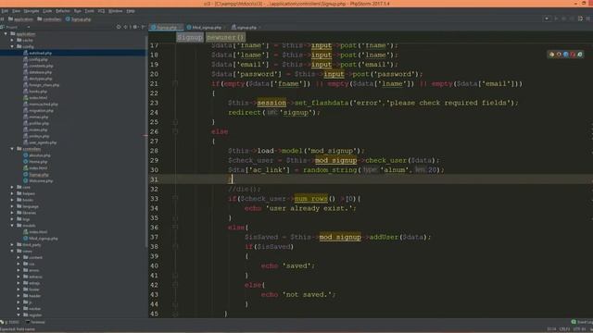This screenshot has height=333, width=593.
Task: Open the Event Log in status bar
Action: click(582, 322)
